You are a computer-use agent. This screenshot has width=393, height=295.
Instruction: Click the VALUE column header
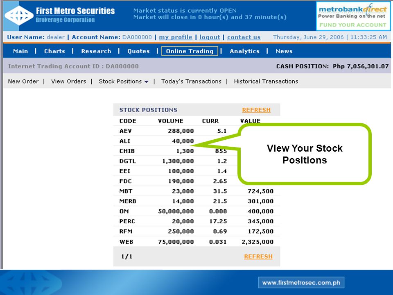coord(251,121)
